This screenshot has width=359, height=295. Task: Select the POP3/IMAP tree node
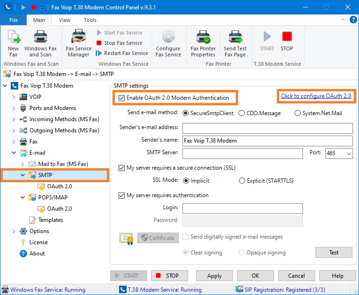tap(53, 198)
